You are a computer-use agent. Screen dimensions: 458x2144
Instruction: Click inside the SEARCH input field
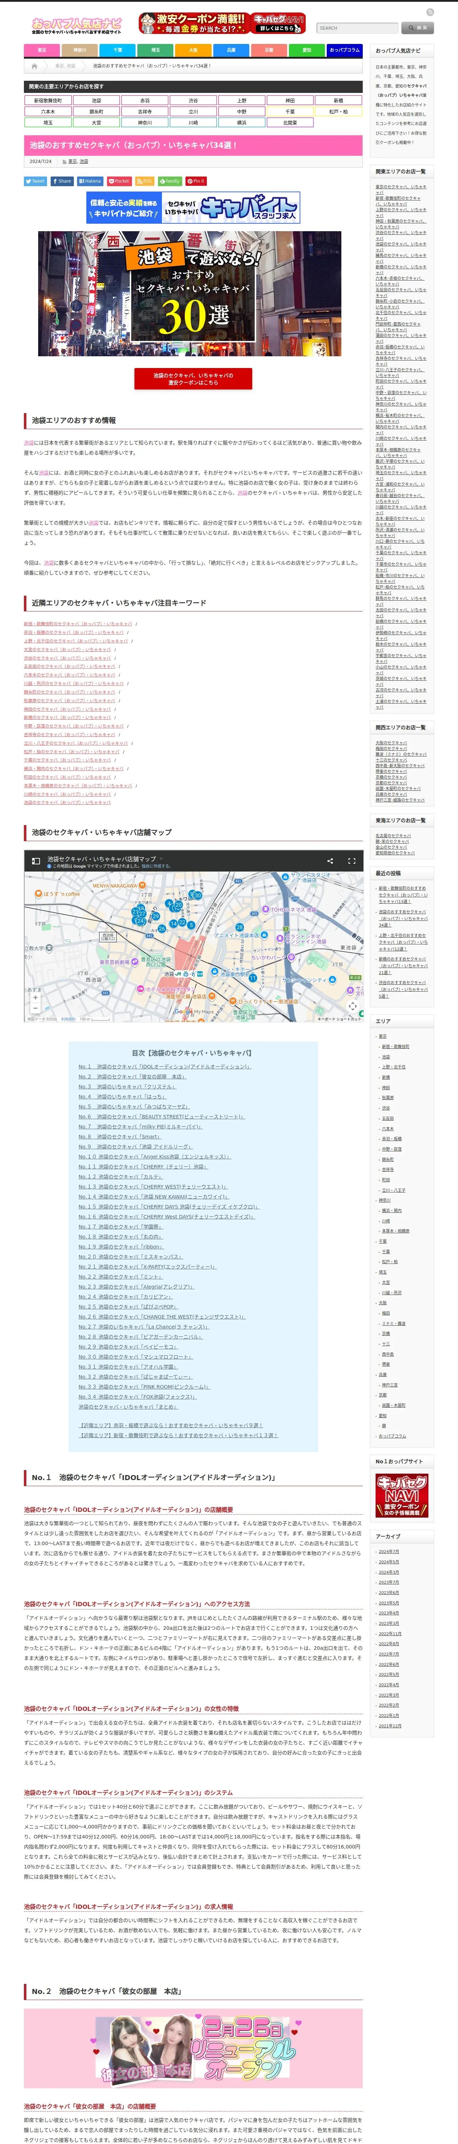[x=357, y=28]
